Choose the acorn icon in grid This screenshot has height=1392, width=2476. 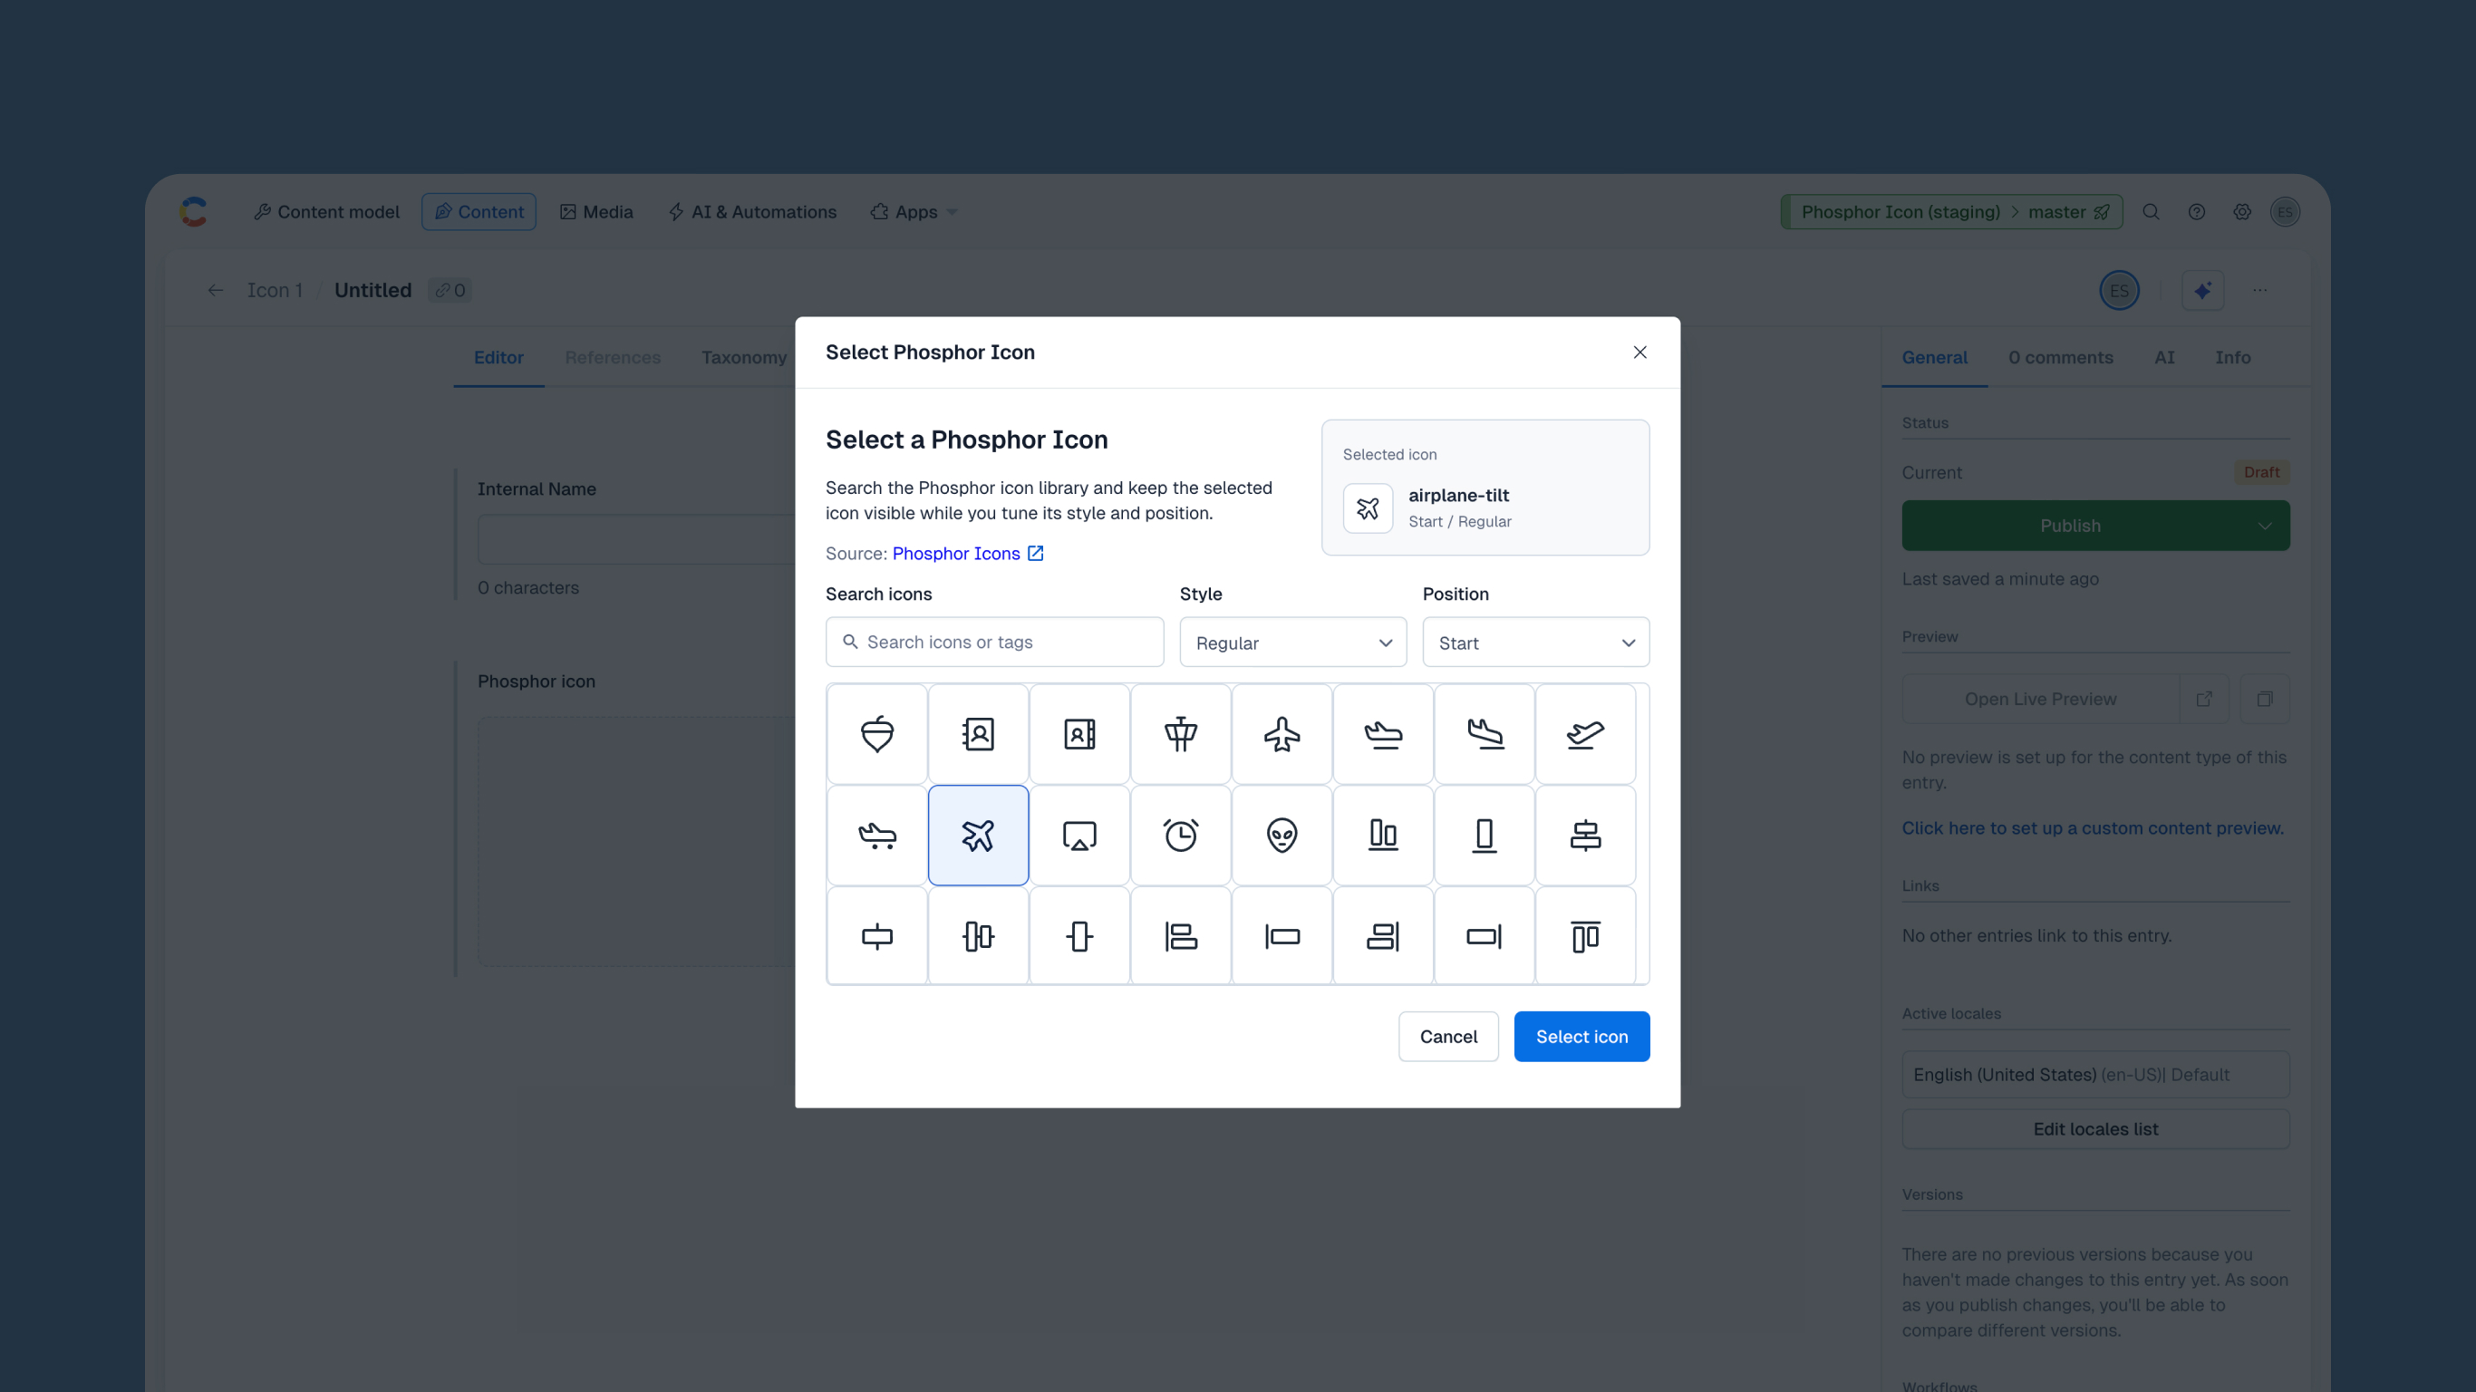[876, 733]
